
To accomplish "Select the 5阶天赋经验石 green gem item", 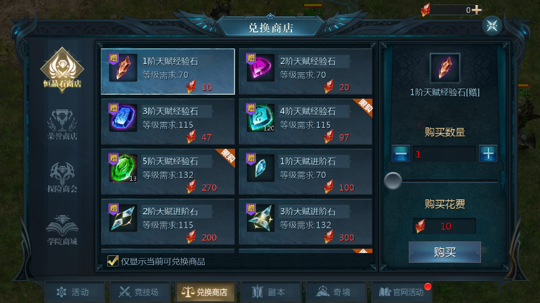I will point(168,172).
